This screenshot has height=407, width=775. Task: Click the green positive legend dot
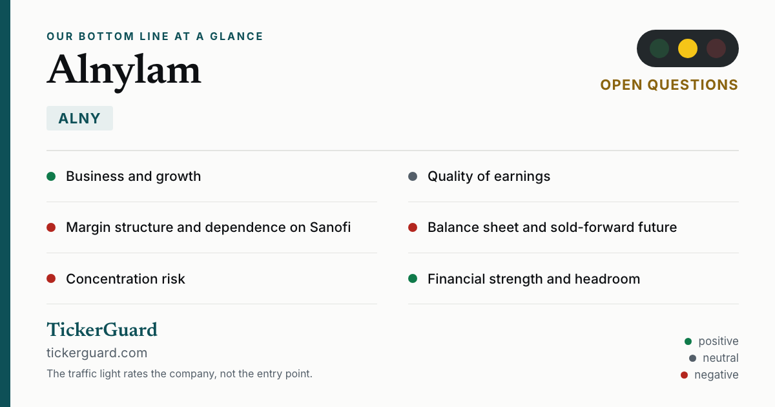click(x=688, y=341)
